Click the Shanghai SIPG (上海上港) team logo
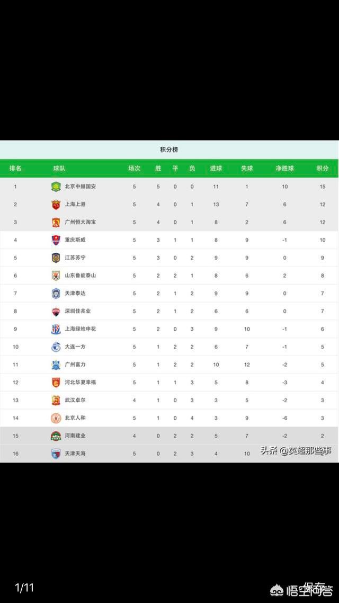 point(56,205)
